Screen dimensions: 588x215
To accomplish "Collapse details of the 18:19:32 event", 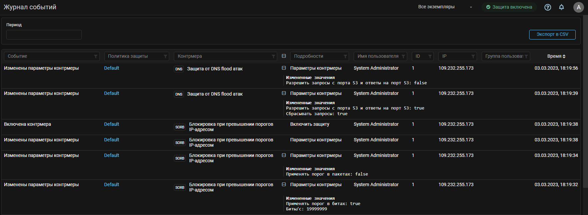I will 284,184.
